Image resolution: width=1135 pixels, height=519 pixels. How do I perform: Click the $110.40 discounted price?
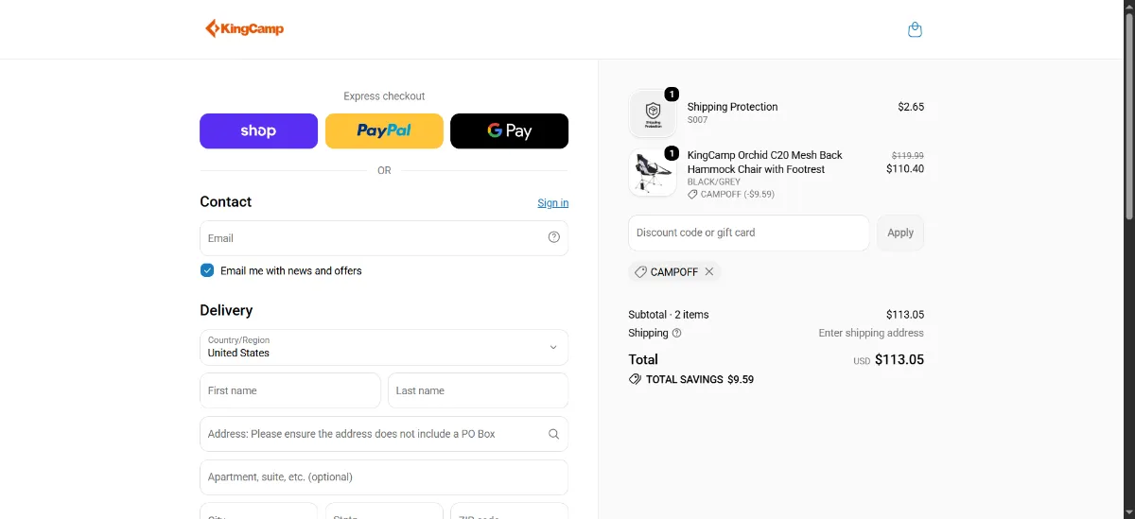[x=905, y=168]
